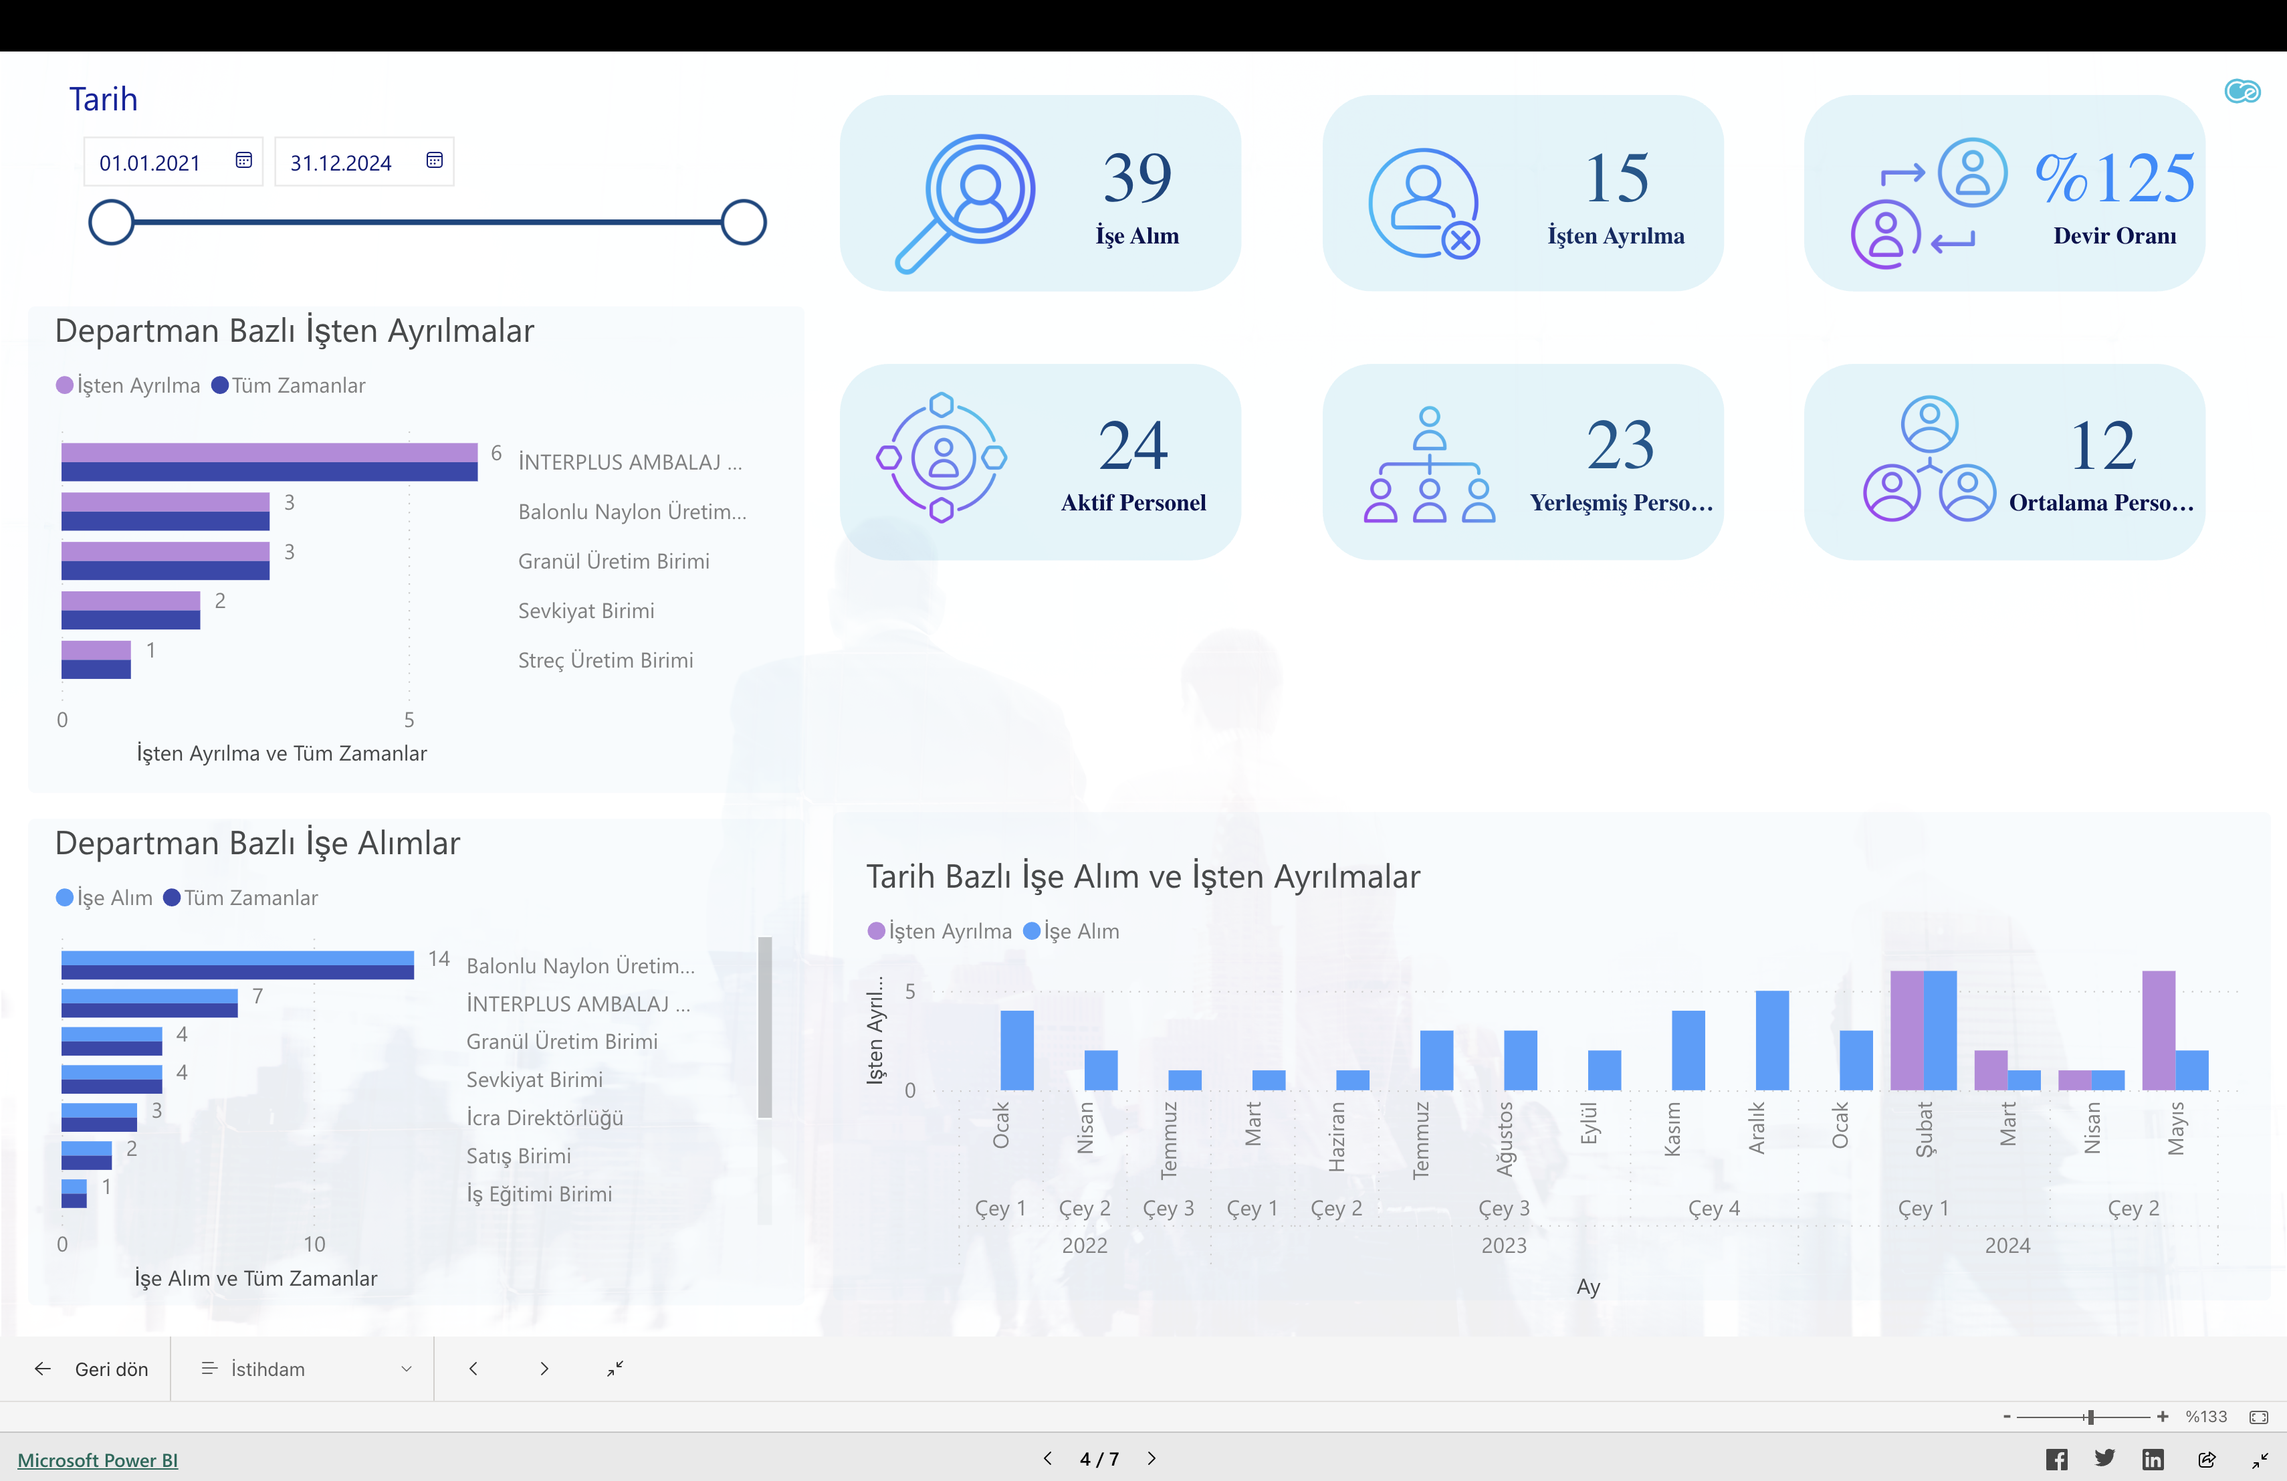Viewport: 2287px width, 1481px height.
Task: Click the Facebook icon in the footer
Action: tap(2056, 1459)
